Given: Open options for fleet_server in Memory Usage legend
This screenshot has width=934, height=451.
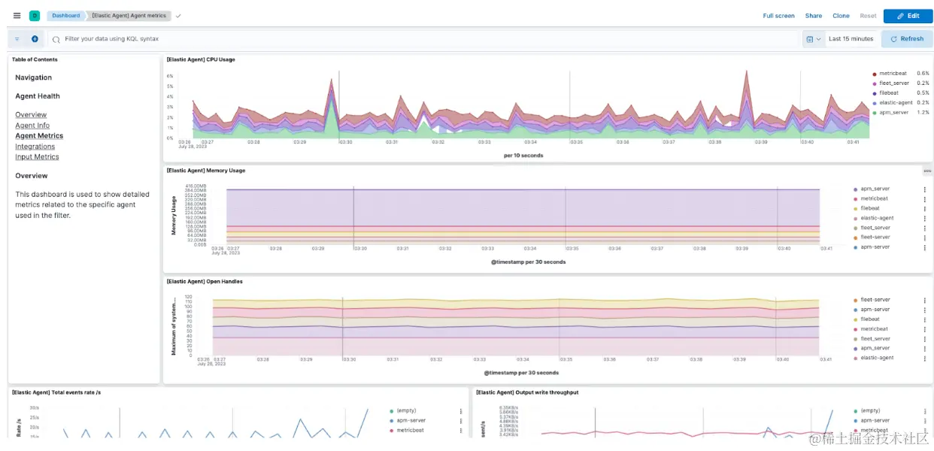Looking at the screenshot, I should [x=925, y=228].
